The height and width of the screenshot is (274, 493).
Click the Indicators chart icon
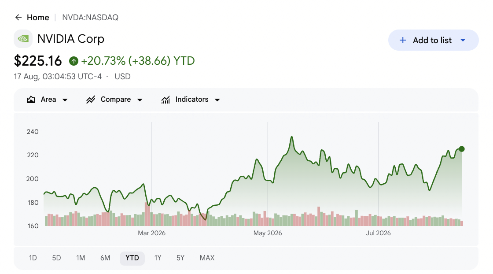tap(166, 100)
